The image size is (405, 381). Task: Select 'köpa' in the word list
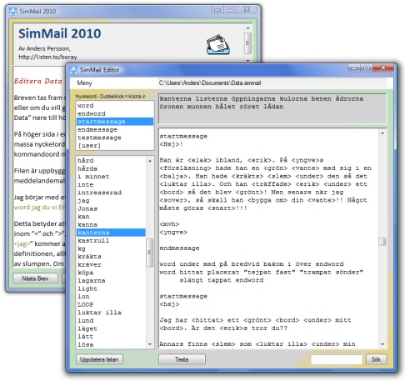(x=111, y=273)
